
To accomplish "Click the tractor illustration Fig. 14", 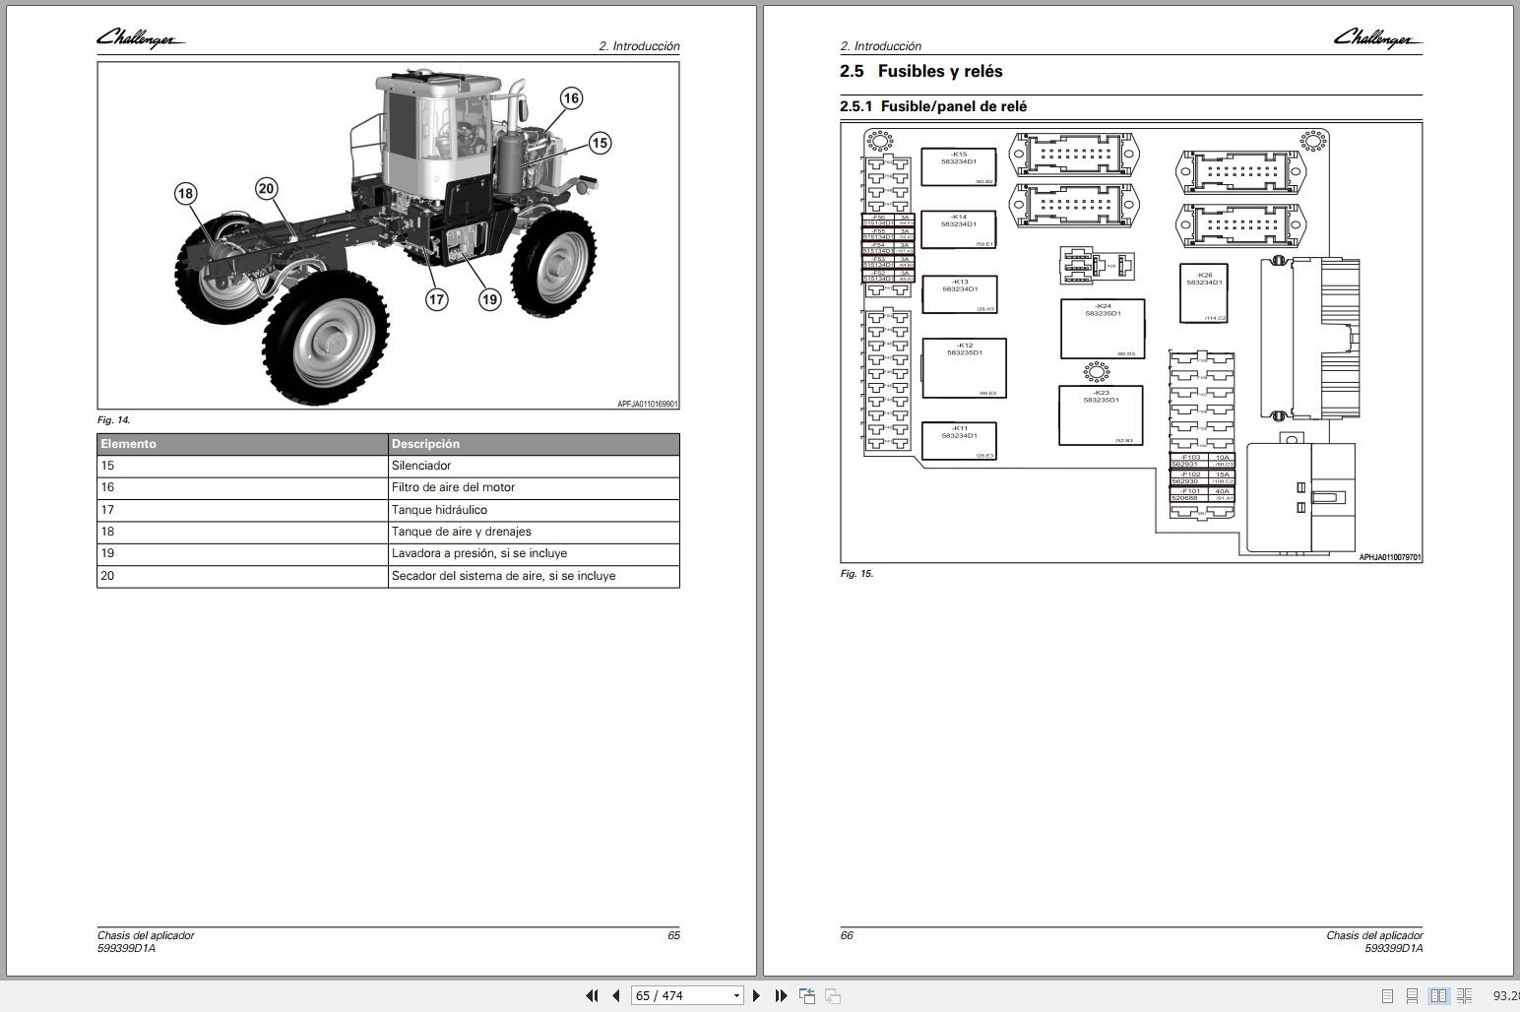I will click(388, 235).
